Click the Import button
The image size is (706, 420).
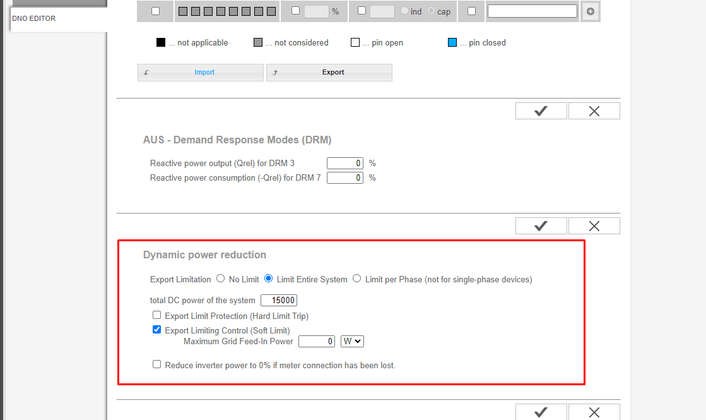point(201,73)
